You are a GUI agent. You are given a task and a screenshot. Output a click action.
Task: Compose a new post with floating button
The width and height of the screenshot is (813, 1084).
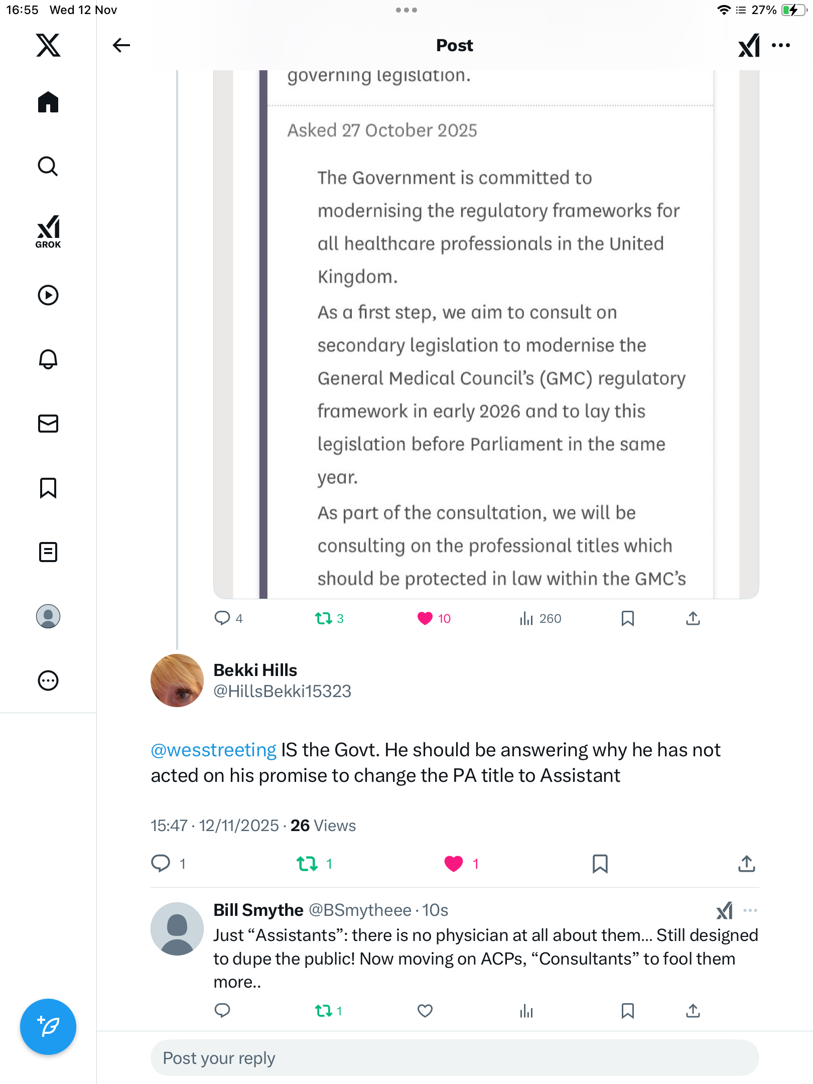click(x=48, y=1026)
